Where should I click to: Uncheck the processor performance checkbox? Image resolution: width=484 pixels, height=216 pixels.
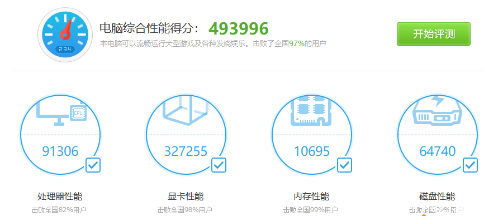(x=93, y=165)
